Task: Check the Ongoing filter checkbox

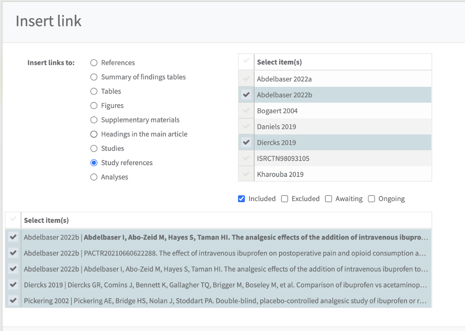Action: tap(371, 199)
